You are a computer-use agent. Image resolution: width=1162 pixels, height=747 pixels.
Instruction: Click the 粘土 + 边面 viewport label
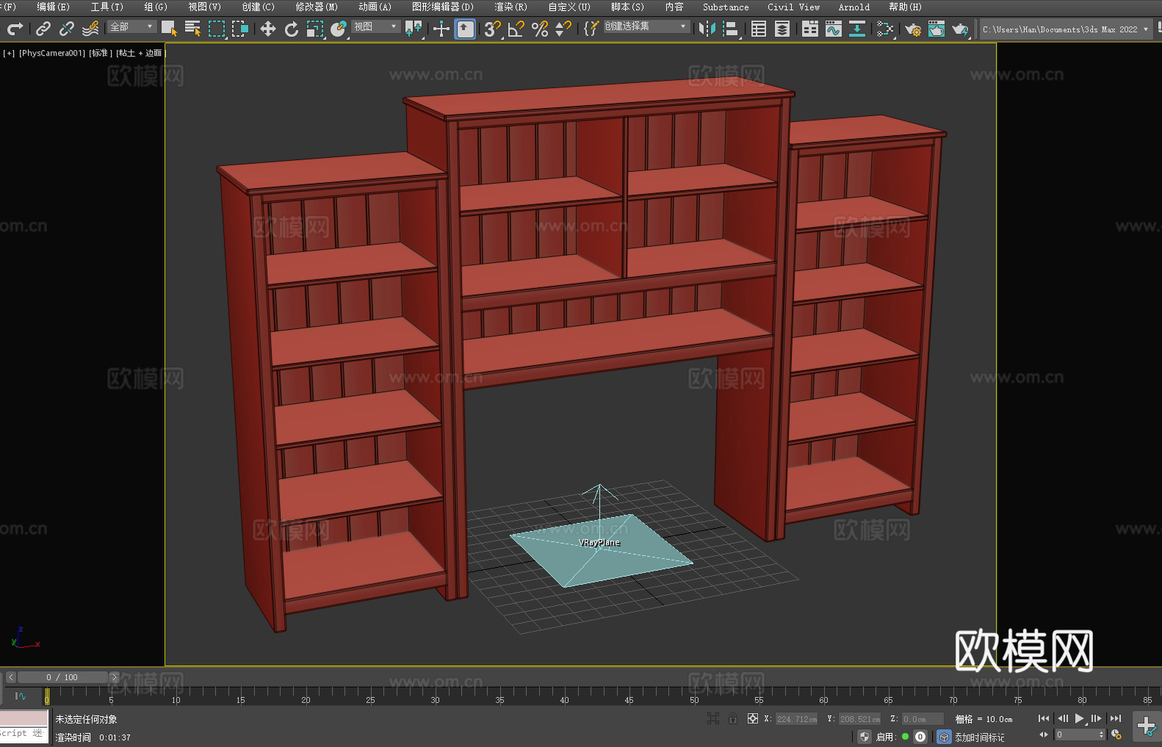coord(141,53)
